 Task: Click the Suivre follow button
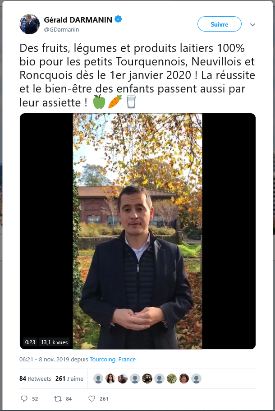coord(220,24)
